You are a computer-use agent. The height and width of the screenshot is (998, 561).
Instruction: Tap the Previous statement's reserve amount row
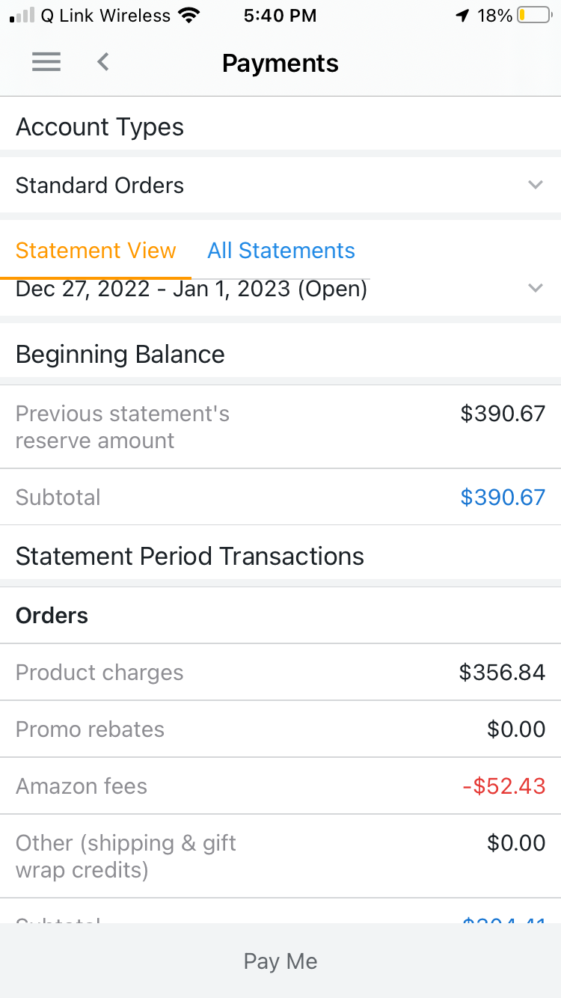click(x=280, y=427)
